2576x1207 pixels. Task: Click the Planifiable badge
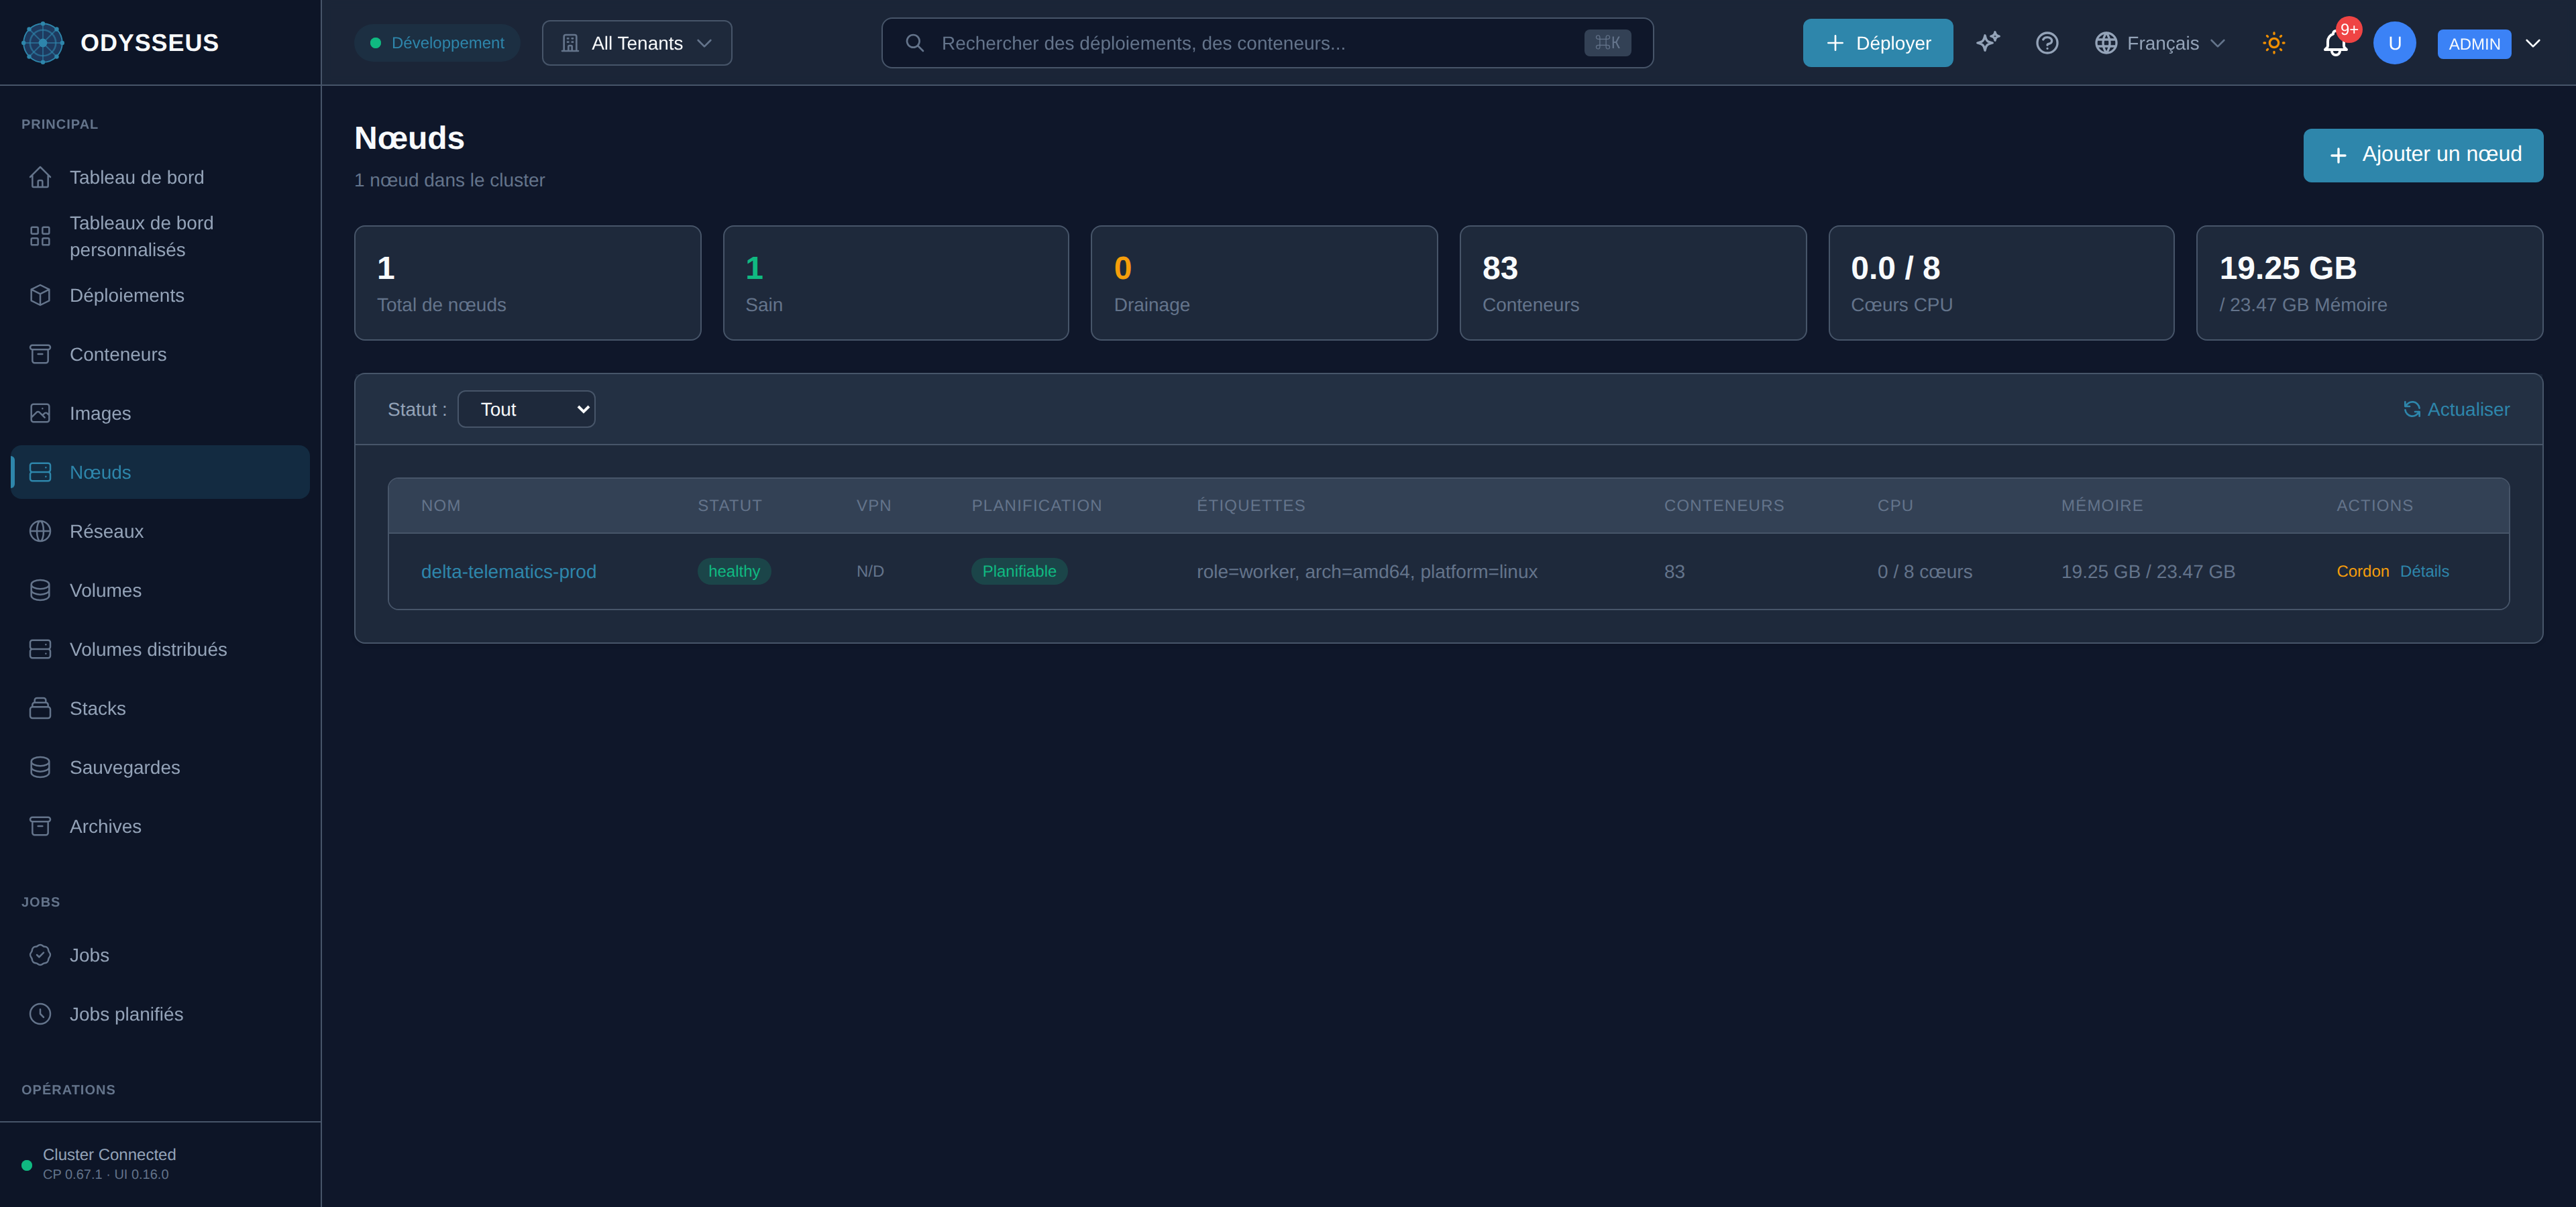pyautogui.click(x=1018, y=571)
